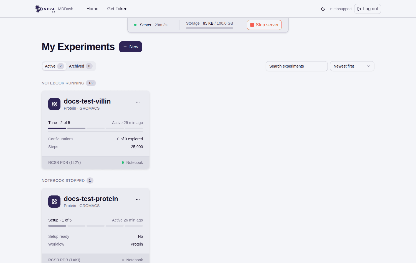Click the Workflow 'Protein' value
The width and height of the screenshot is (416, 263).
point(137,244)
